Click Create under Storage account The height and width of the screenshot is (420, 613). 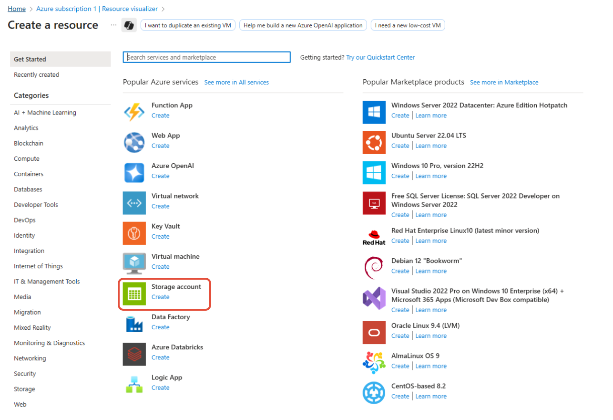[160, 297]
